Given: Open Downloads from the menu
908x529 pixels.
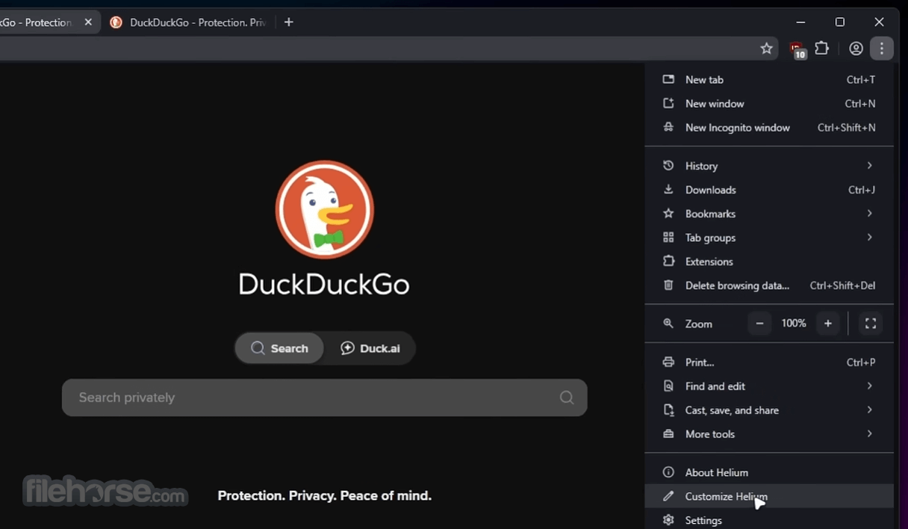Looking at the screenshot, I should [769, 190].
